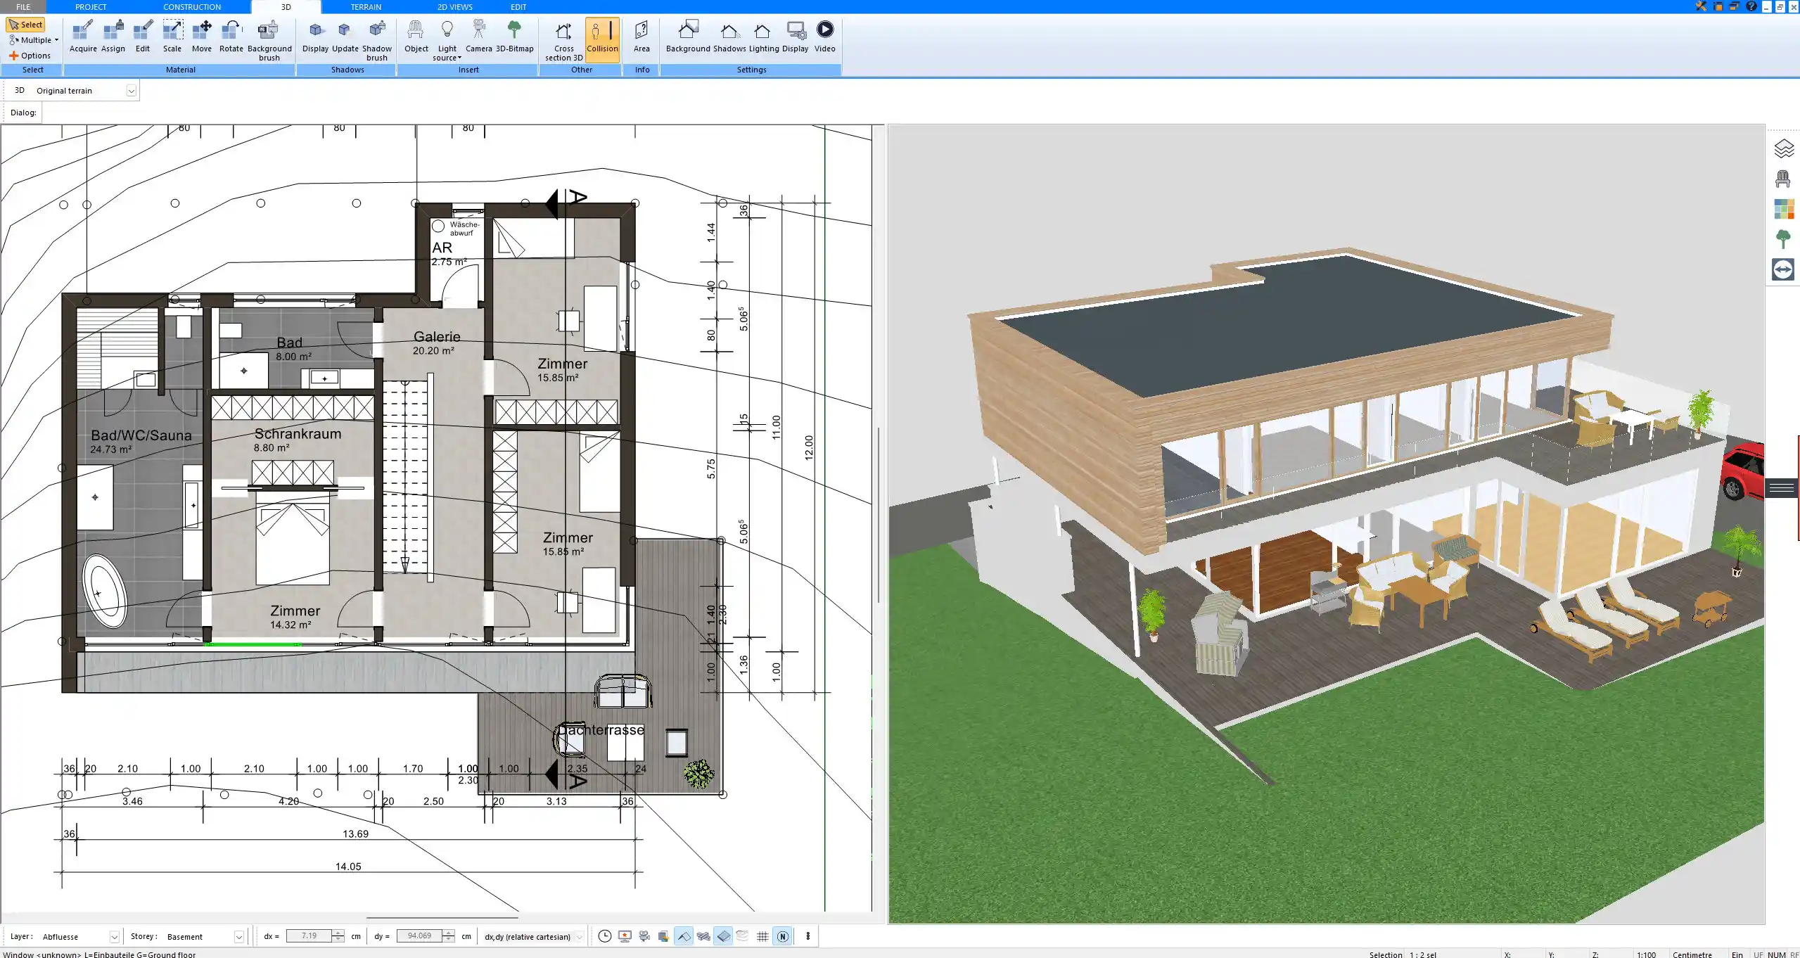
Task: Select the Collision tool in the ribbon
Action: (602, 39)
